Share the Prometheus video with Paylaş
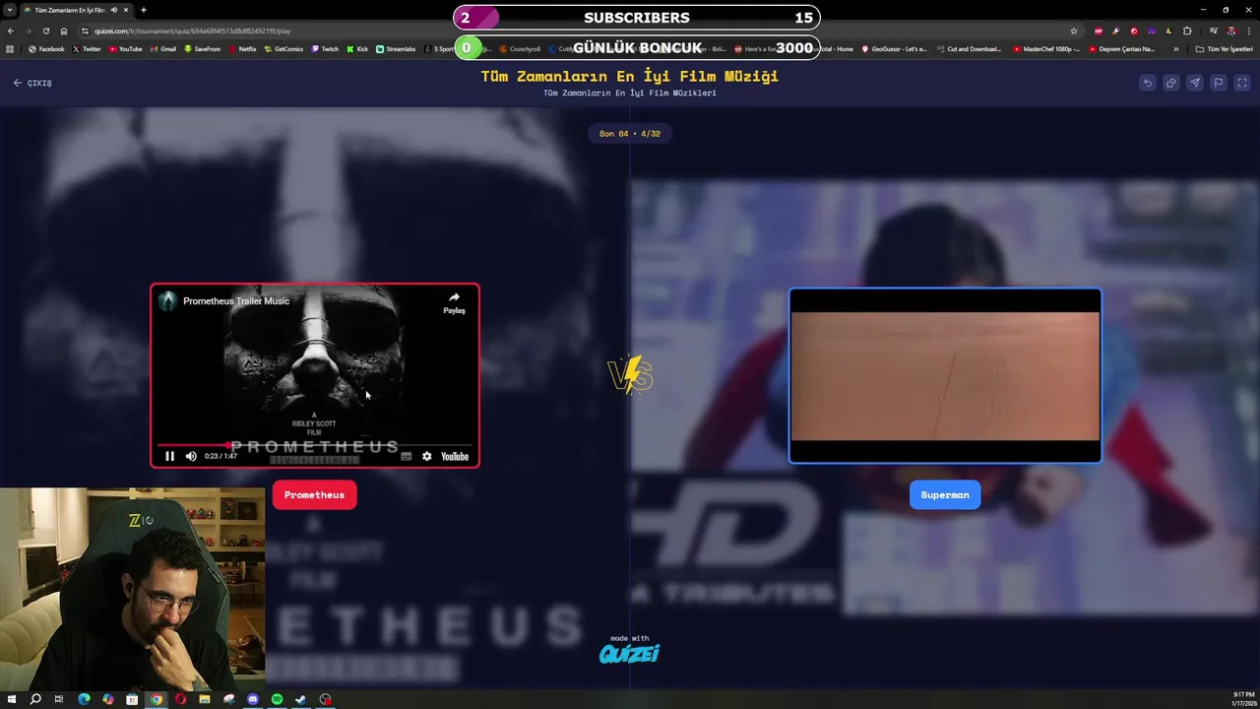The height and width of the screenshot is (709, 1260). (454, 302)
